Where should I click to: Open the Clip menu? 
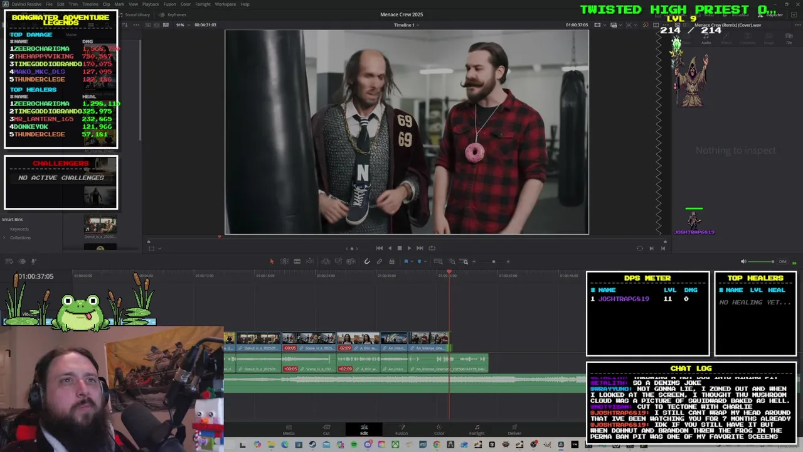pyautogui.click(x=106, y=4)
